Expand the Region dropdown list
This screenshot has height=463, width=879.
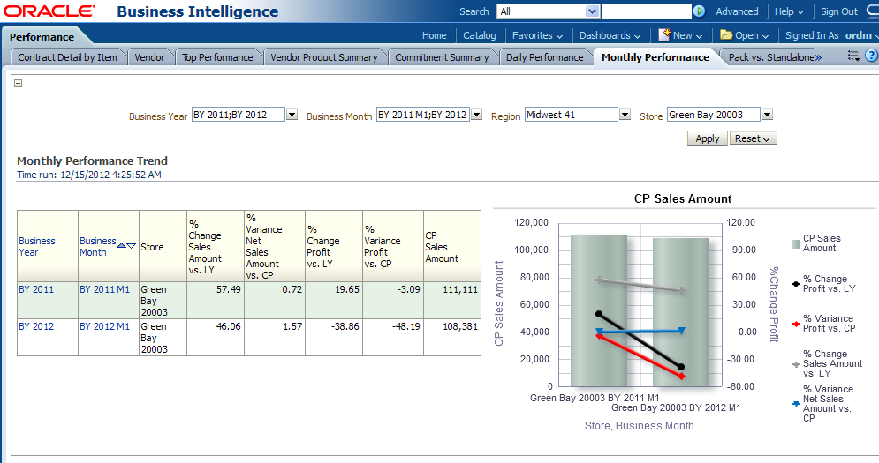(625, 115)
